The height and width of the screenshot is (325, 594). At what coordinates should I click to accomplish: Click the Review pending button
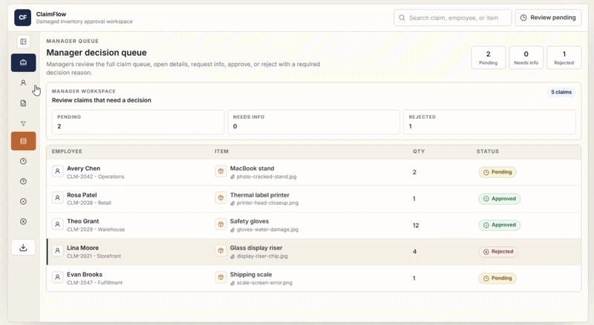548,17
